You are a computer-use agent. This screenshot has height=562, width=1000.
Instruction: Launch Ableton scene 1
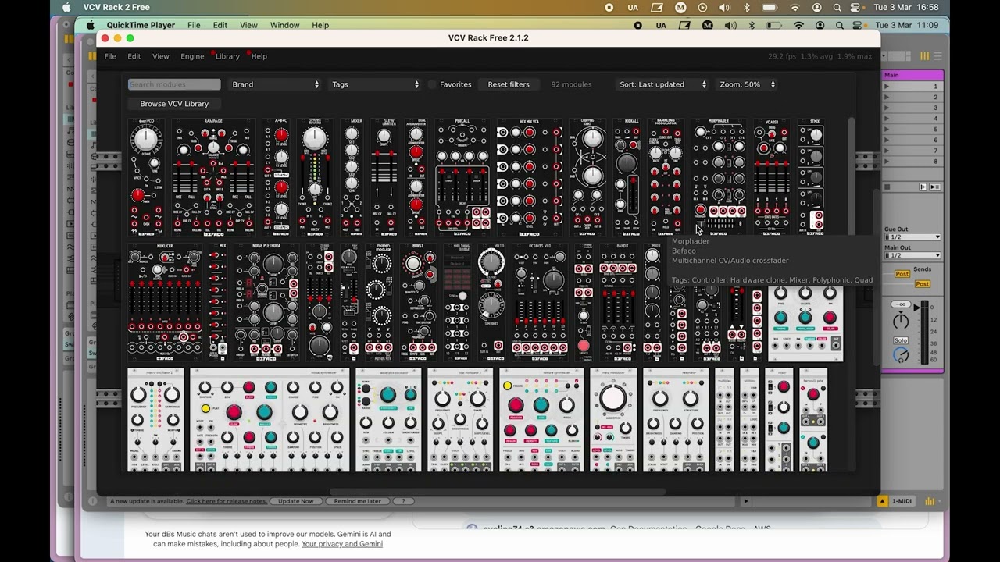tap(887, 87)
